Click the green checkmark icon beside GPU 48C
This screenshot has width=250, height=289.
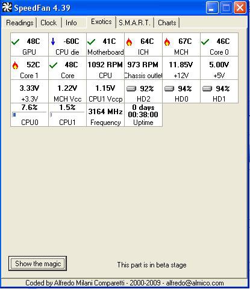click(16, 42)
